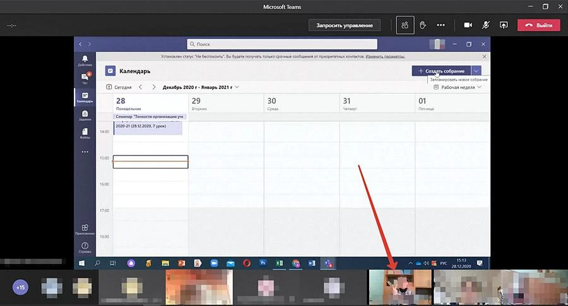568x306 pixels.
Task: Leave the meeting with Выйти
Action: coord(539,25)
